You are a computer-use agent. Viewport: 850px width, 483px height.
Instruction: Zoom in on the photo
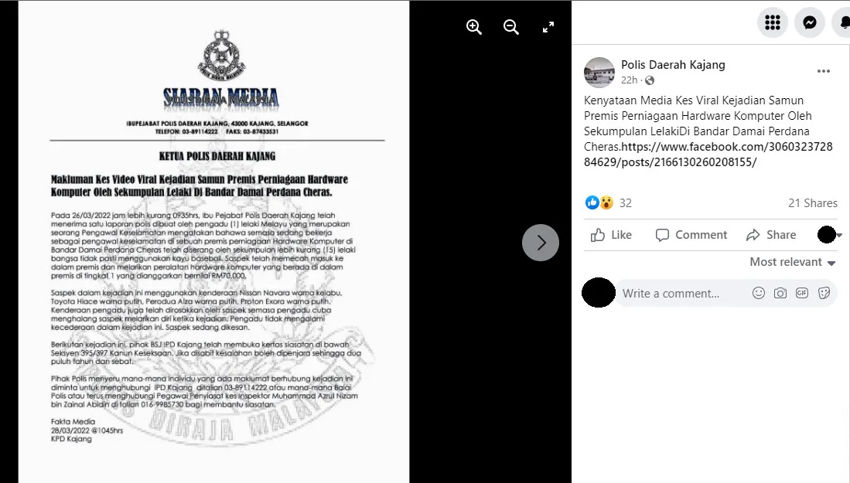click(474, 27)
